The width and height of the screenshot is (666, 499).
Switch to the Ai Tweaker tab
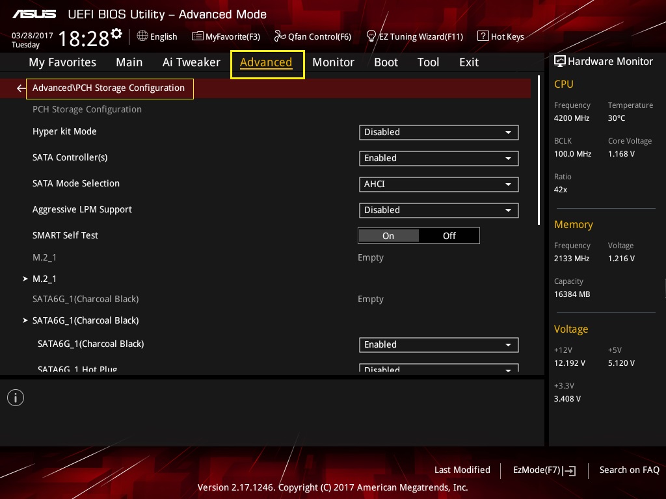tap(191, 62)
